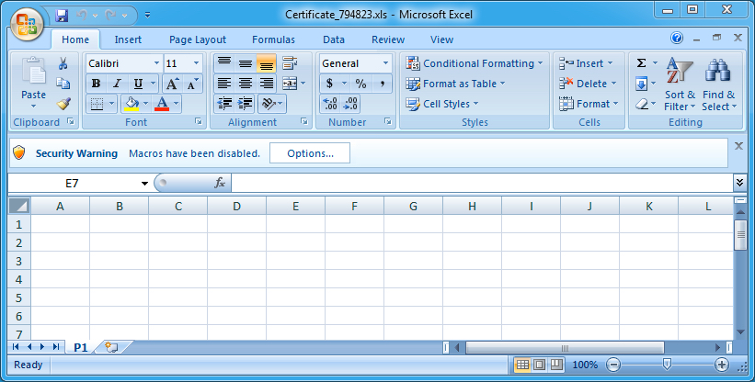Increase font size with Grow Font

[x=172, y=84]
